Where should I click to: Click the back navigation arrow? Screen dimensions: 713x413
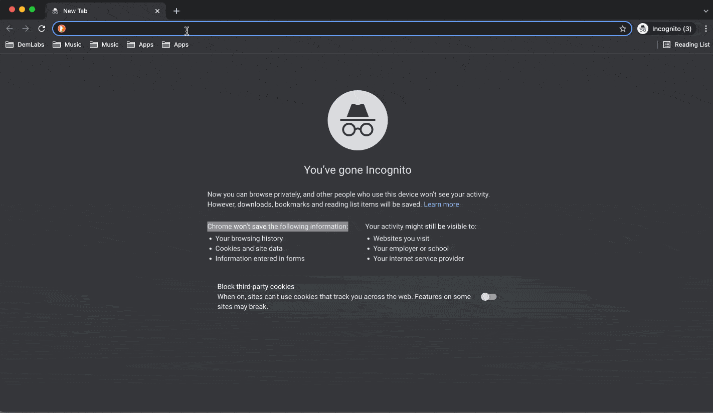pos(10,29)
